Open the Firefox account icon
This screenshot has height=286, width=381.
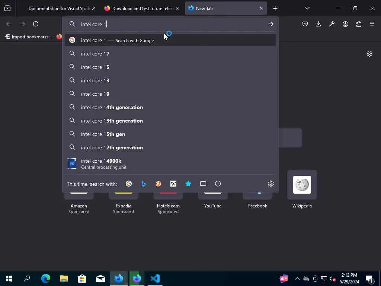click(x=345, y=24)
